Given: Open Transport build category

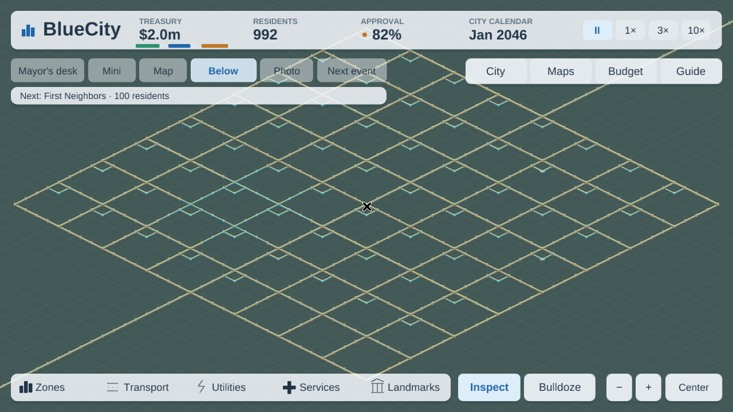Looking at the screenshot, I should pyautogui.click(x=137, y=387).
